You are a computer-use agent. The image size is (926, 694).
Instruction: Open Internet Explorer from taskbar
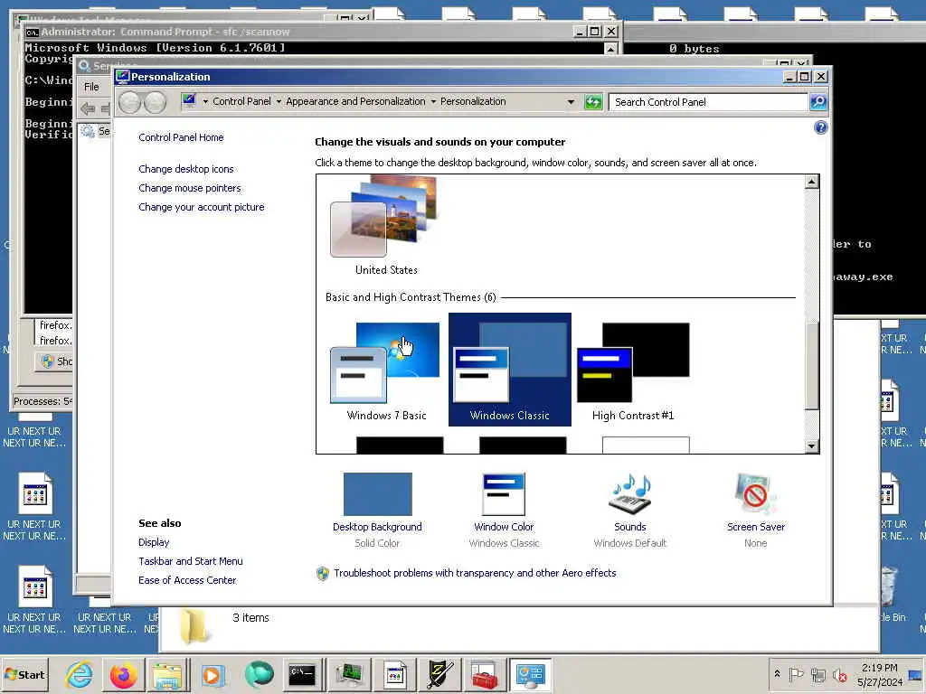(x=79, y=674)
